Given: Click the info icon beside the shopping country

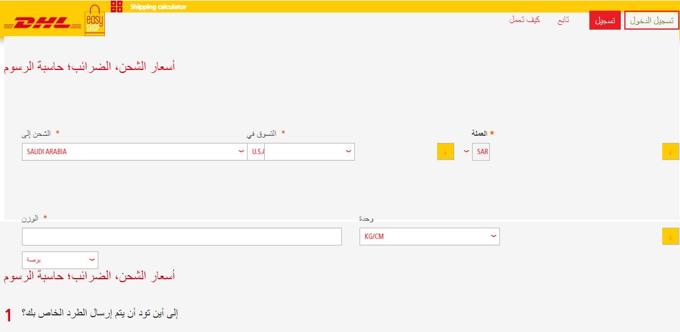Looking at the screenshot, I should [x=445, y=151].
